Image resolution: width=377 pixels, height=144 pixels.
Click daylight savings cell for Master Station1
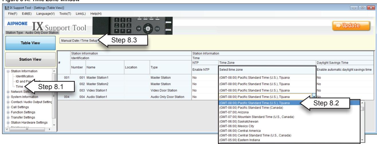345,77
